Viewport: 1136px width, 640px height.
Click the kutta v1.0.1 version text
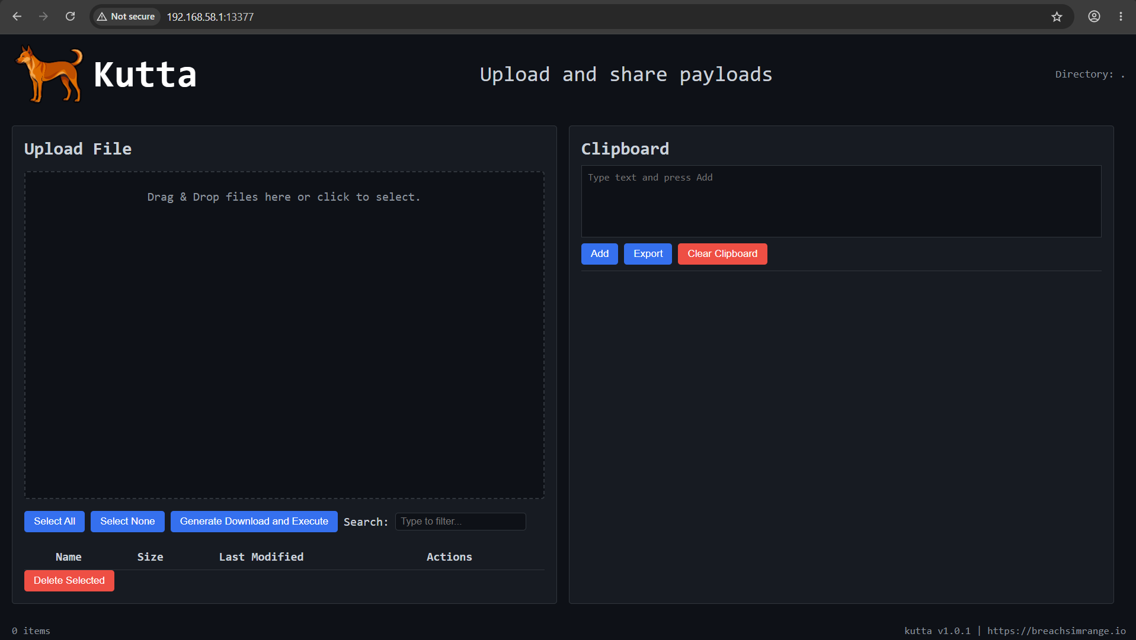point(937,631)
